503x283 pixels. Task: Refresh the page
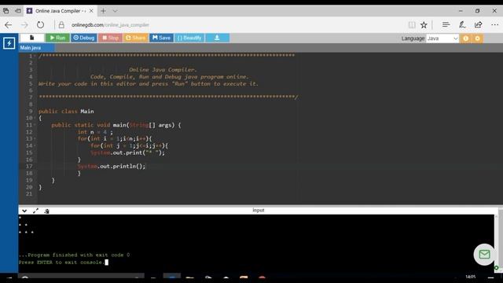click(x=40, y=24)
